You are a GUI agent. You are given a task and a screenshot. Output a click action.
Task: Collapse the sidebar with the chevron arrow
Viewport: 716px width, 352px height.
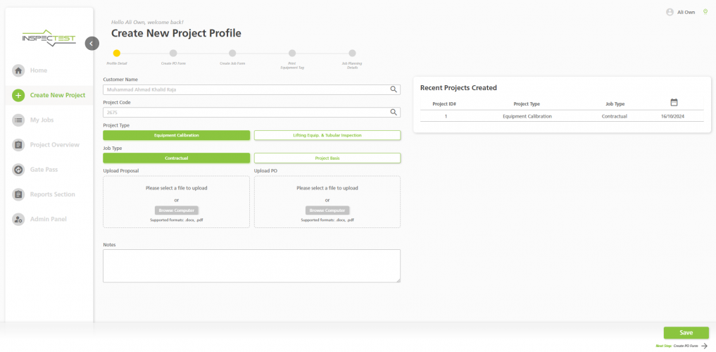(92, 44)
